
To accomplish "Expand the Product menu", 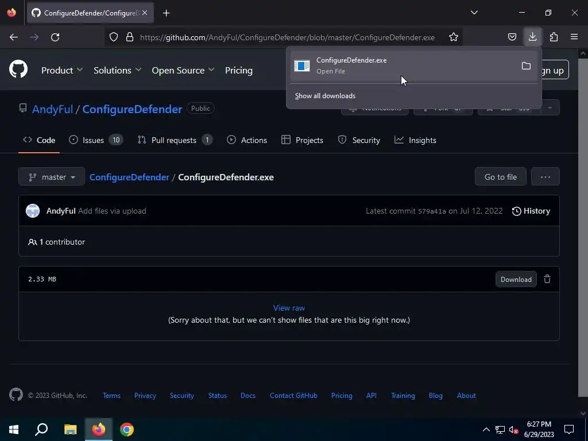I will [62, 70].
